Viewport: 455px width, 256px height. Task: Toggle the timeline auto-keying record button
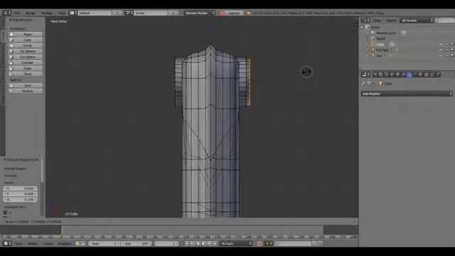[259, 243]
